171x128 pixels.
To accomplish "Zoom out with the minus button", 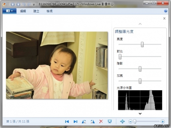I will (x=130, y=122).
